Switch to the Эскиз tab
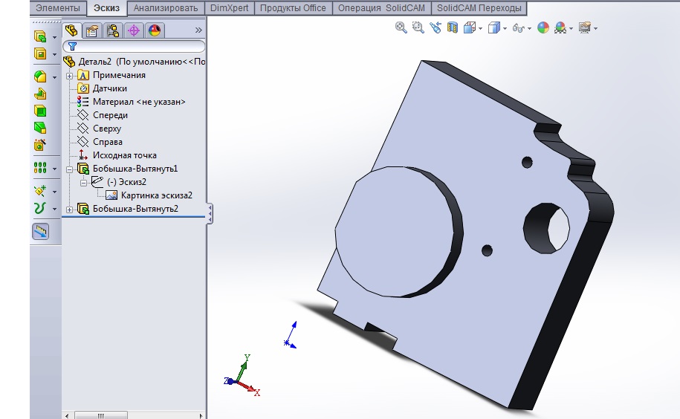The height and width of the screenshot is (419, 680). [107, 7]
